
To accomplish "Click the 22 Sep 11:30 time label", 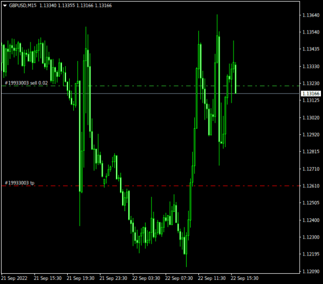I will [x=212, y=278].
